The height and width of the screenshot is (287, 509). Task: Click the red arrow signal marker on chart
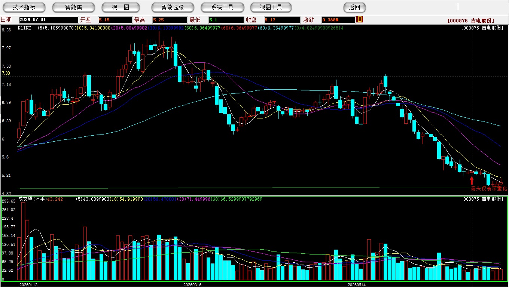[472, 181]
